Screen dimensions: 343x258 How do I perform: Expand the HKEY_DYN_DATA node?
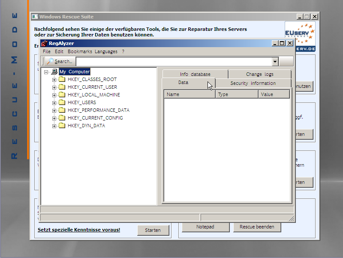54,126
